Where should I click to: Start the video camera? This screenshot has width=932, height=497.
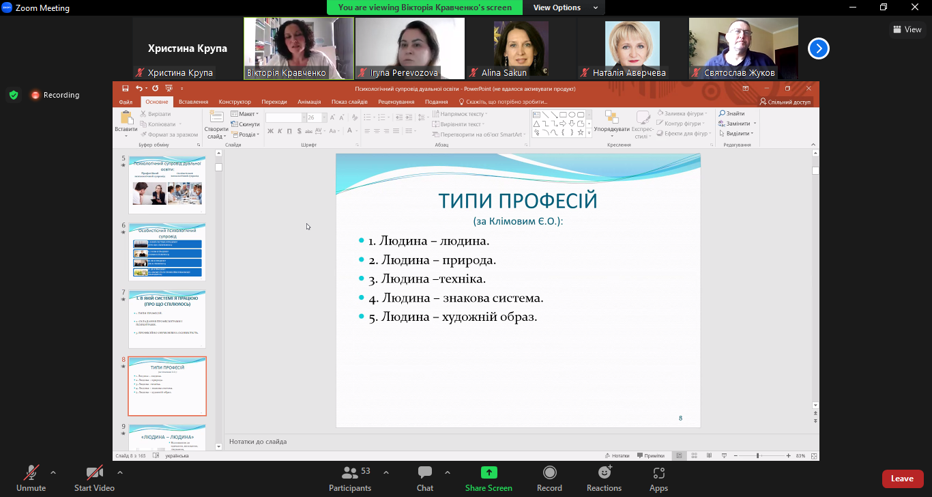click(94, 477)
